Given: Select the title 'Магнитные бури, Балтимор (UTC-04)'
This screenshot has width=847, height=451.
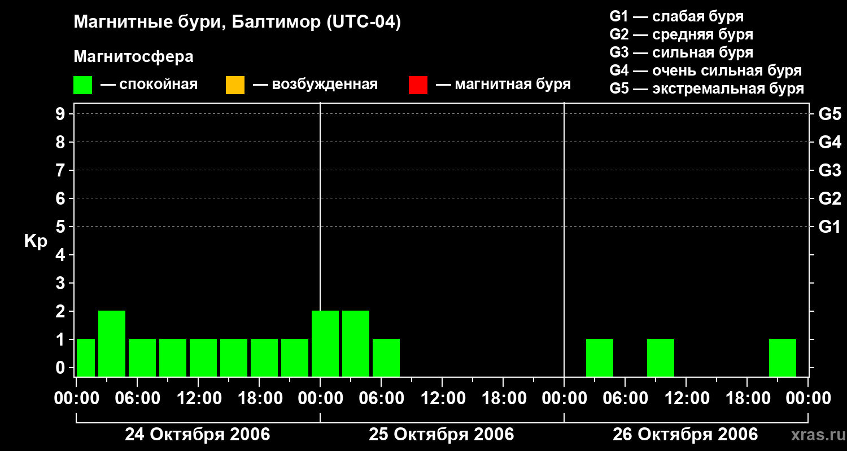Looking at the screenshot, I should coord(237,23).
